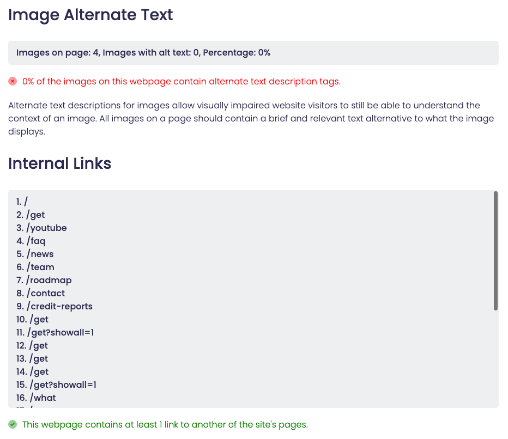Click the green success checkmark icon

pyautogui.click(x=13, y=424)
